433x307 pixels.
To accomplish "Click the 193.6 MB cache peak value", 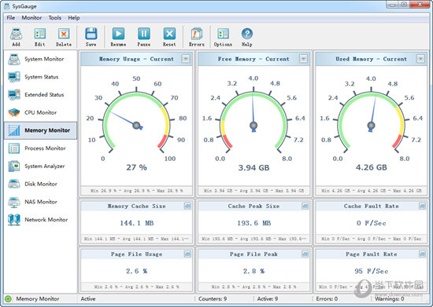I will tap(254, 223).
